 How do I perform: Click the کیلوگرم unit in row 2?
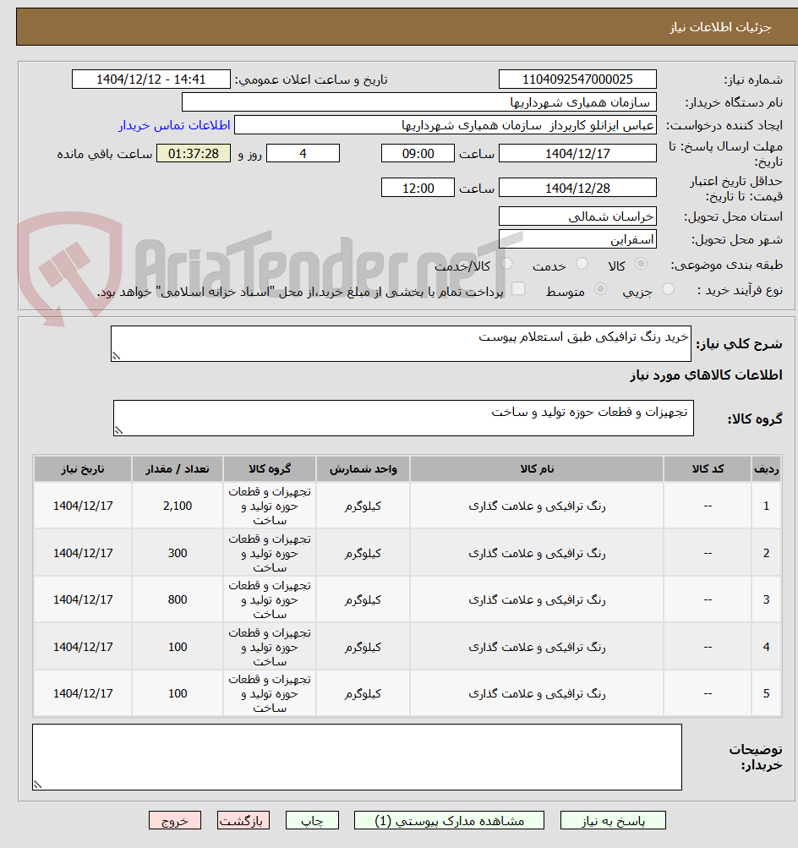coord(363,553)
